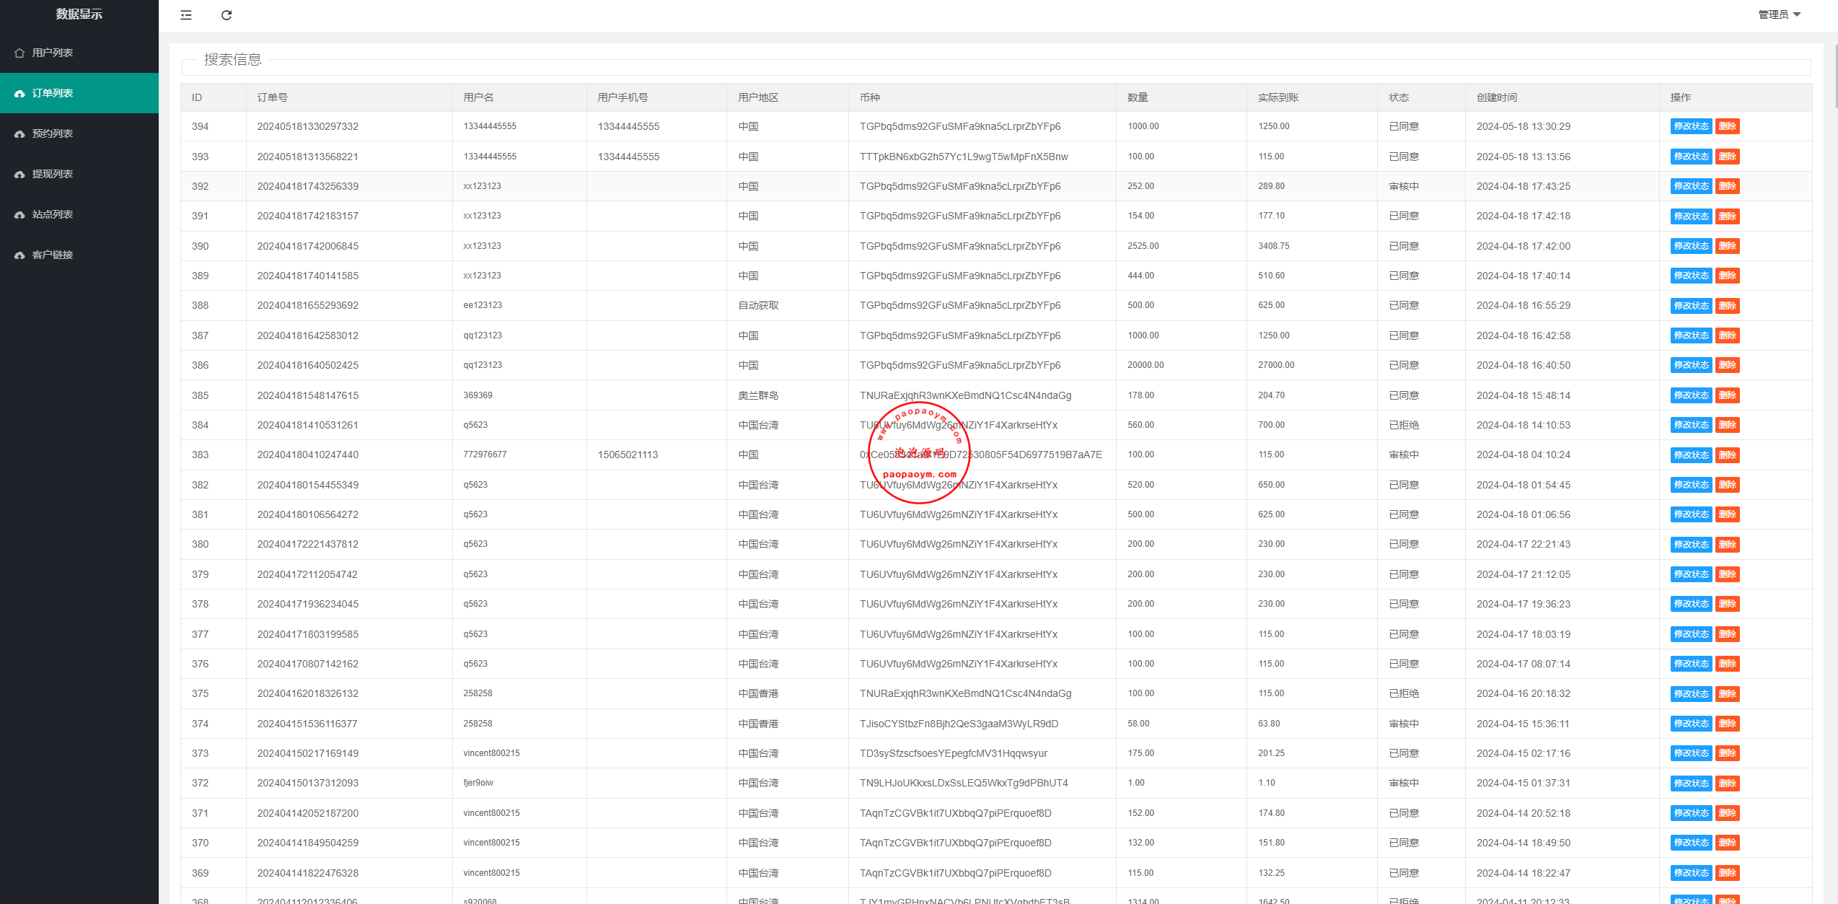Open the 管理员 dropdown menu
The width and height of the screenshot is (1838, 904).
click(x=1780, y=14)
